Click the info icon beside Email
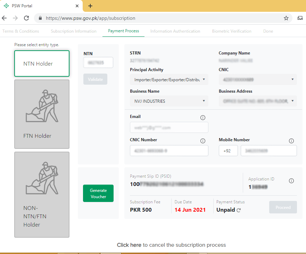306x254 pixels. pyautogui.click(x=203, y=118)
